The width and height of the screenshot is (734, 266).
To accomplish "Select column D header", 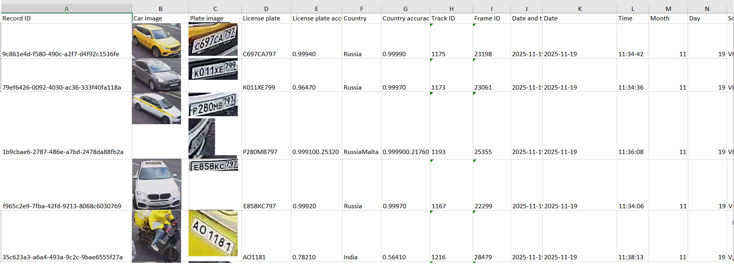I will (x=266, y=9).
